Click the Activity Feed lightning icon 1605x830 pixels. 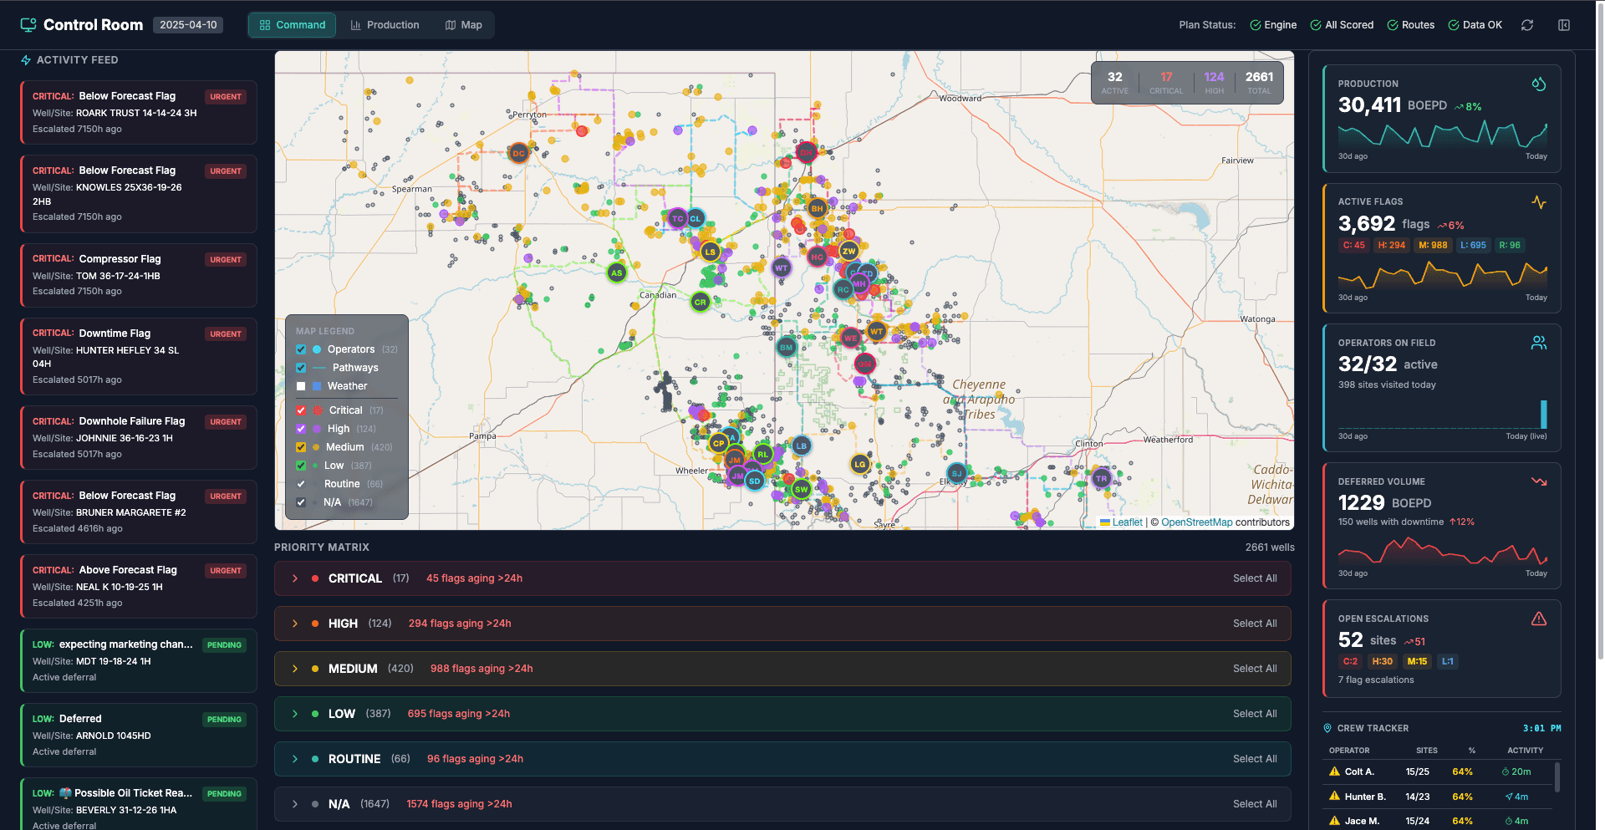26,60
